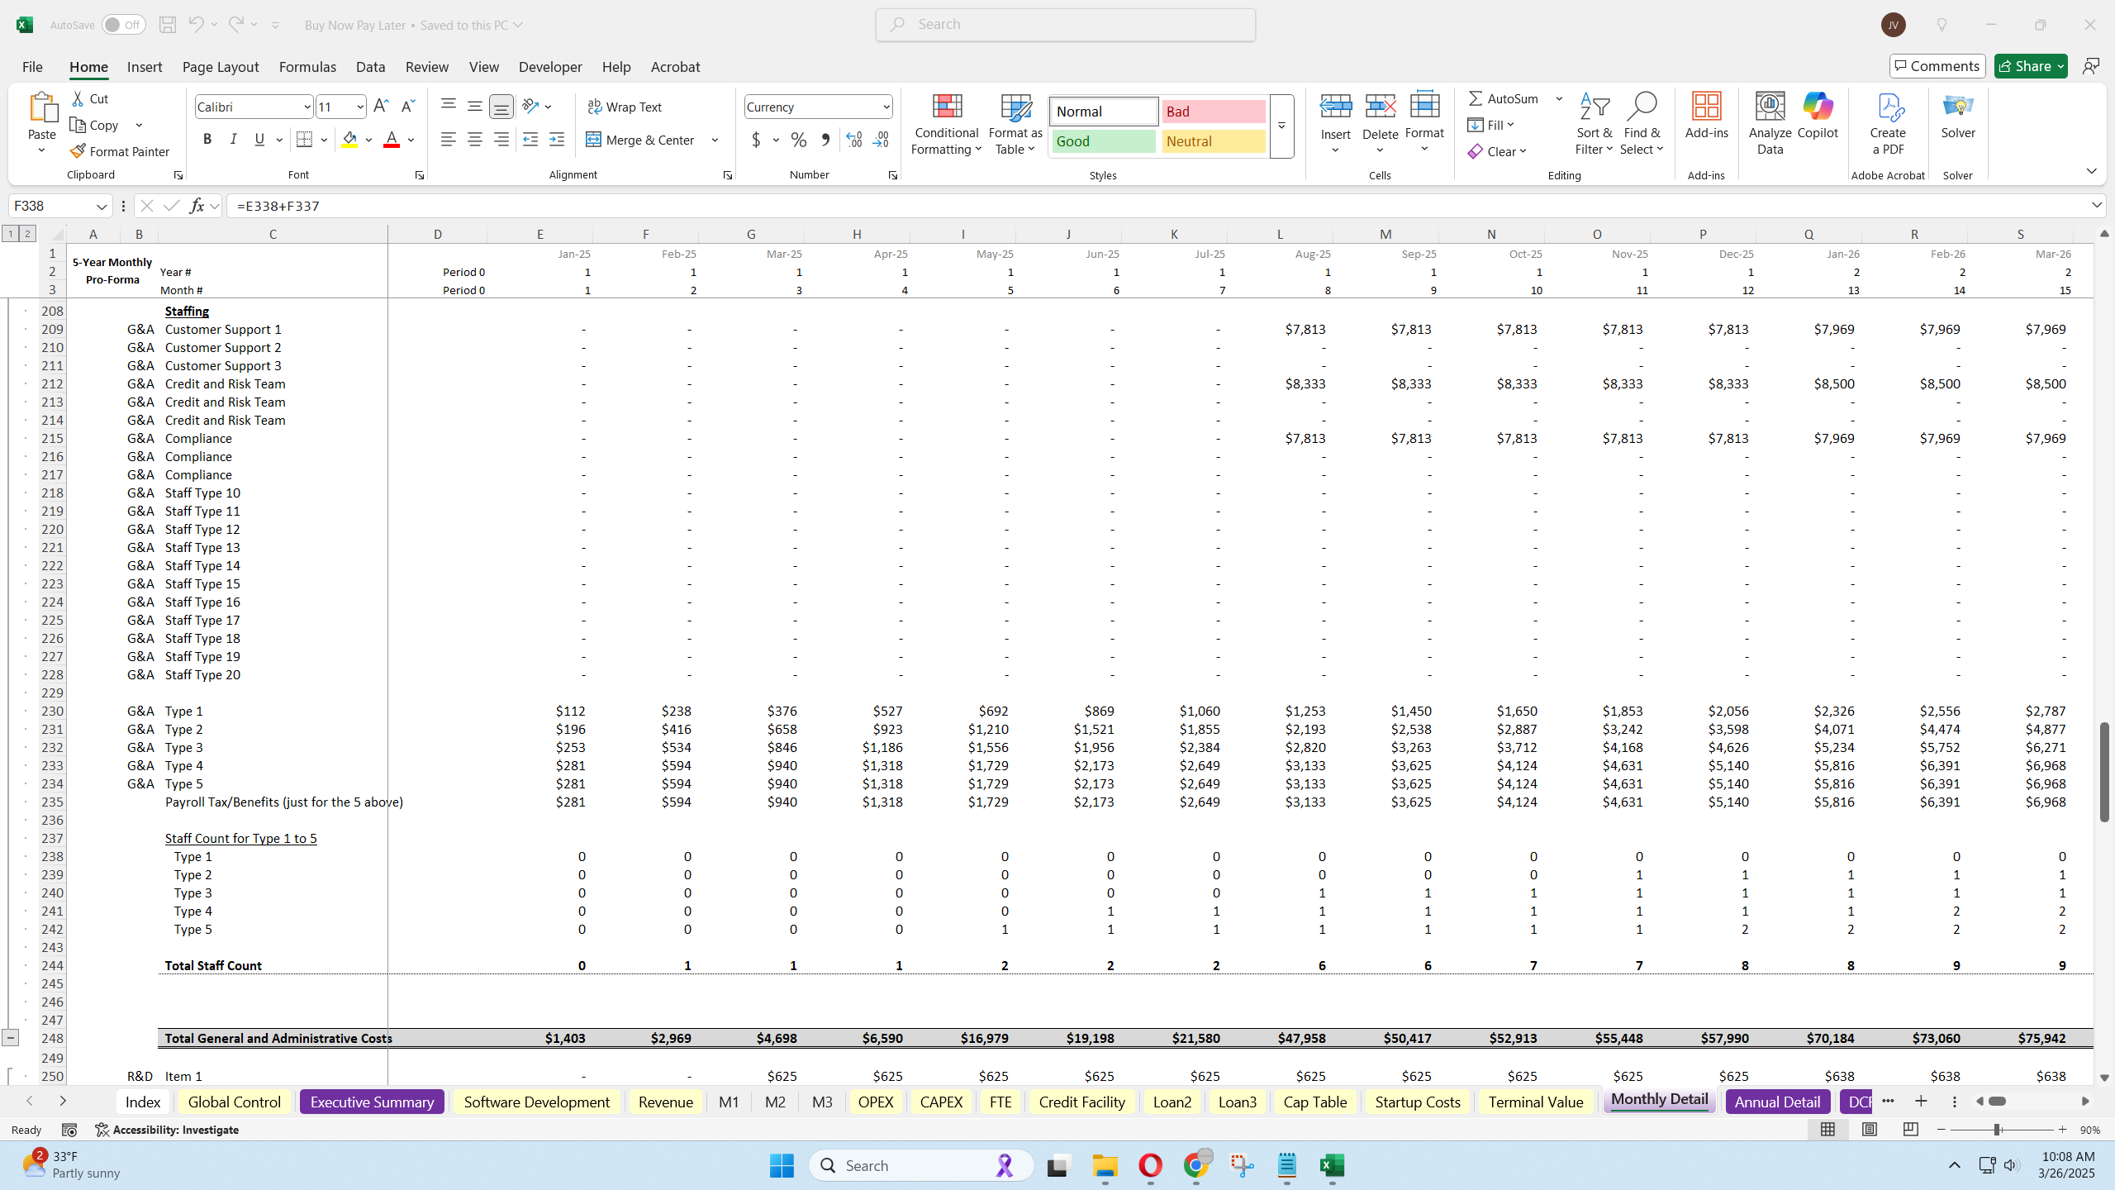Select the Good cell style swatch

pos(1102,141)
